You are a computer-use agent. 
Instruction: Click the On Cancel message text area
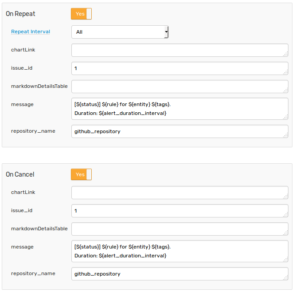[x=180, y=251]
